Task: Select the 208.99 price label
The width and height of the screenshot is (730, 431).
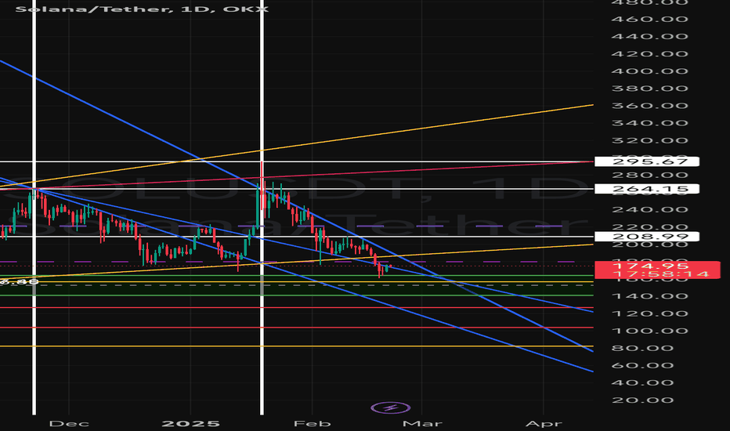Action: [647, 236]
